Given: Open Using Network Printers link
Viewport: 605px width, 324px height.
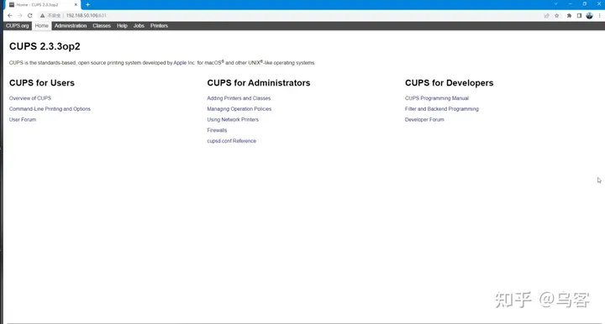Looking at the screenshot, I should click(233, 120).
